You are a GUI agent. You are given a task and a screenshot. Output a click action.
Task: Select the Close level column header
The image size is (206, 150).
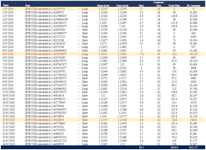tap(122, 5)
